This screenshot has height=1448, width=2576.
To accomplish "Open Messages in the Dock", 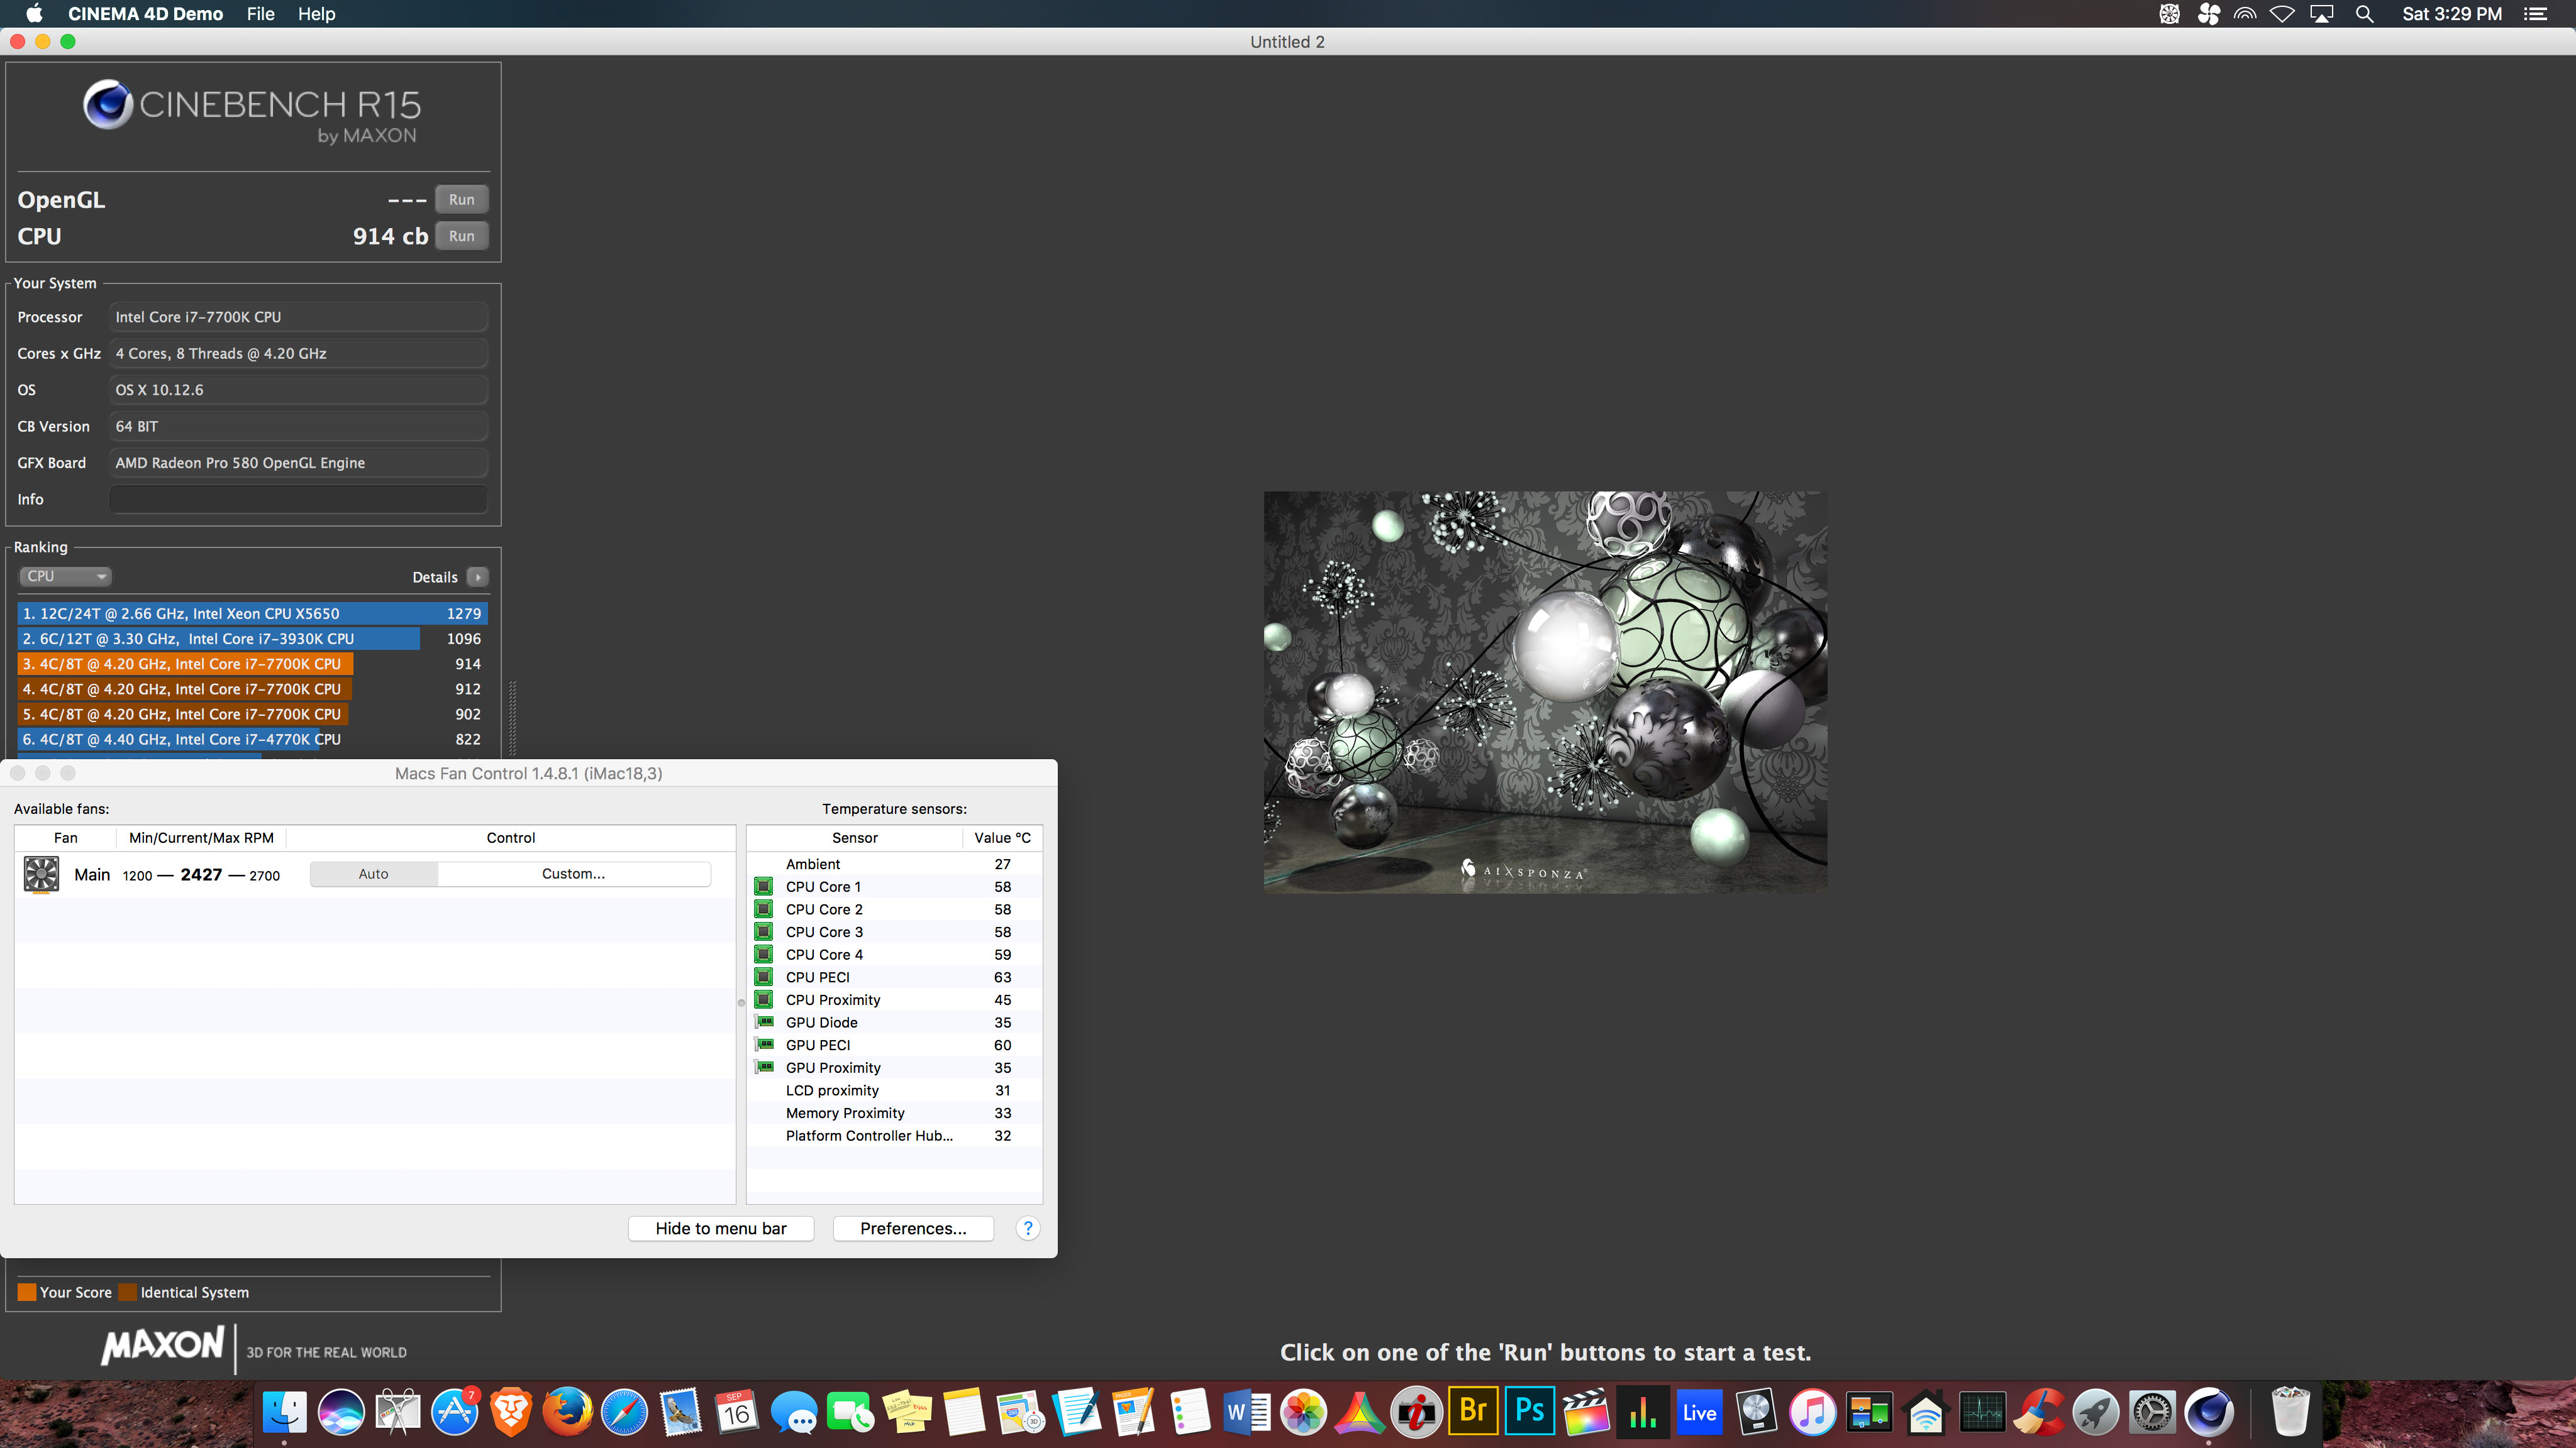I will [794, 1412].
